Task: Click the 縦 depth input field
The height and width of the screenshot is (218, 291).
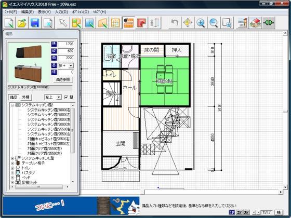Action: click(66, 51)
